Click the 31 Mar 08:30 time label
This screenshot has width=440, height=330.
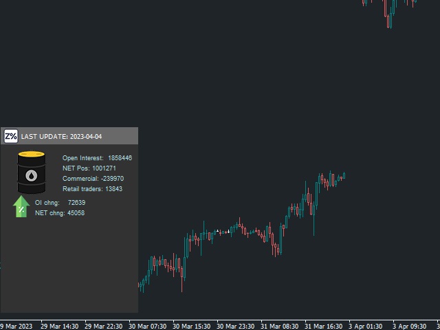point(280,327)
